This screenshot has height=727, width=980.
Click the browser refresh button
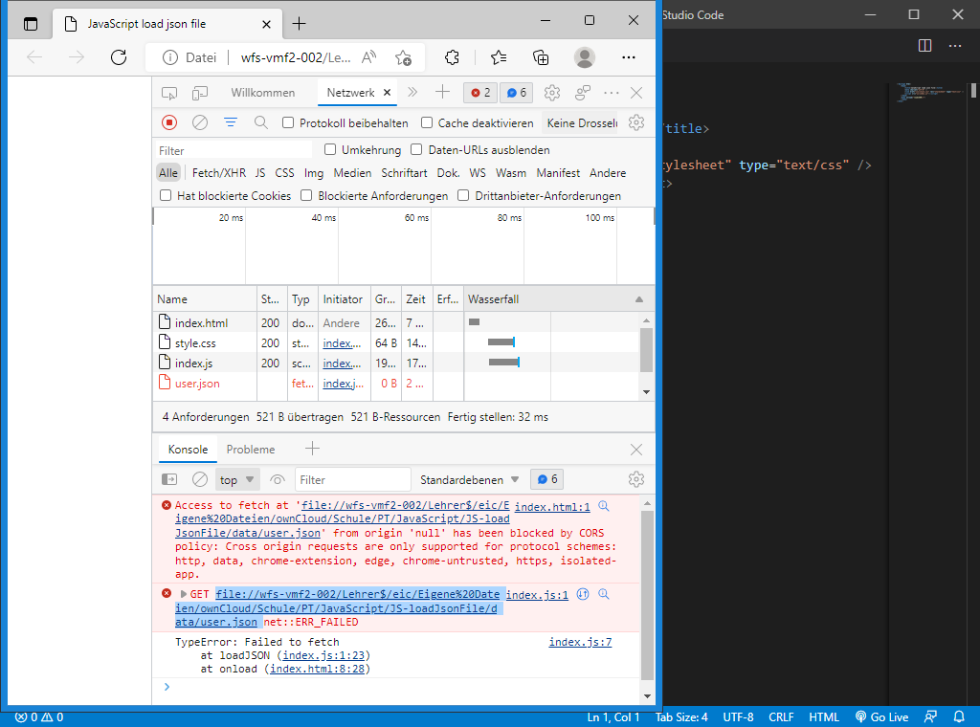119,57
